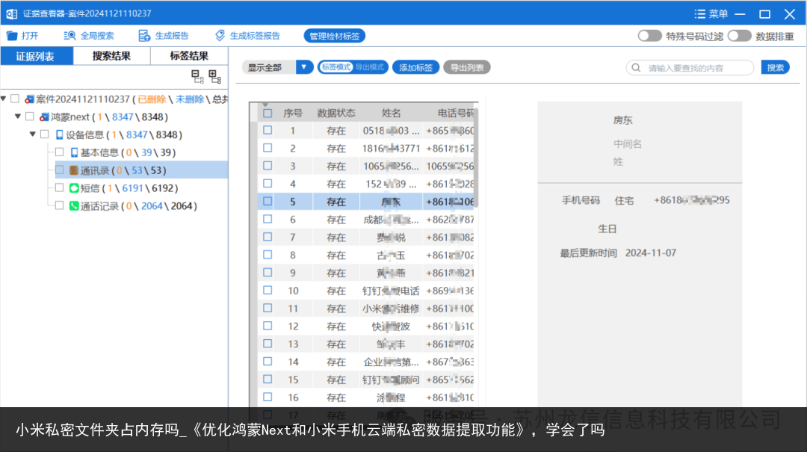Click the 通讯录 contacts book icon
Viewport: 807px width, 452px height.
74,170
